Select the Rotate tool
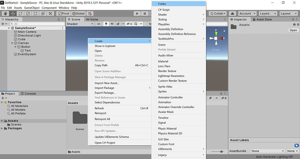Image resolution: width=300 pixels, height=159 pixels. tap(20, 13)
